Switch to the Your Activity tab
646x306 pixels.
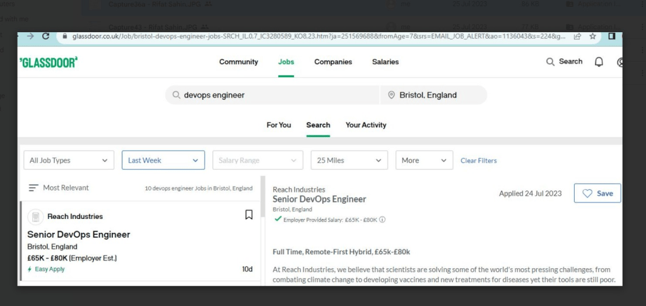coord(366,125)
